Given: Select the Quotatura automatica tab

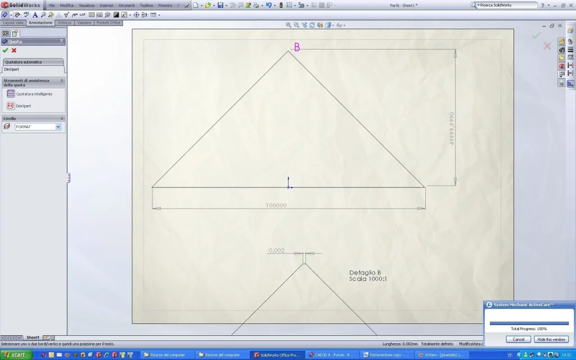Looking at the screenshot, I should point(33,62).
